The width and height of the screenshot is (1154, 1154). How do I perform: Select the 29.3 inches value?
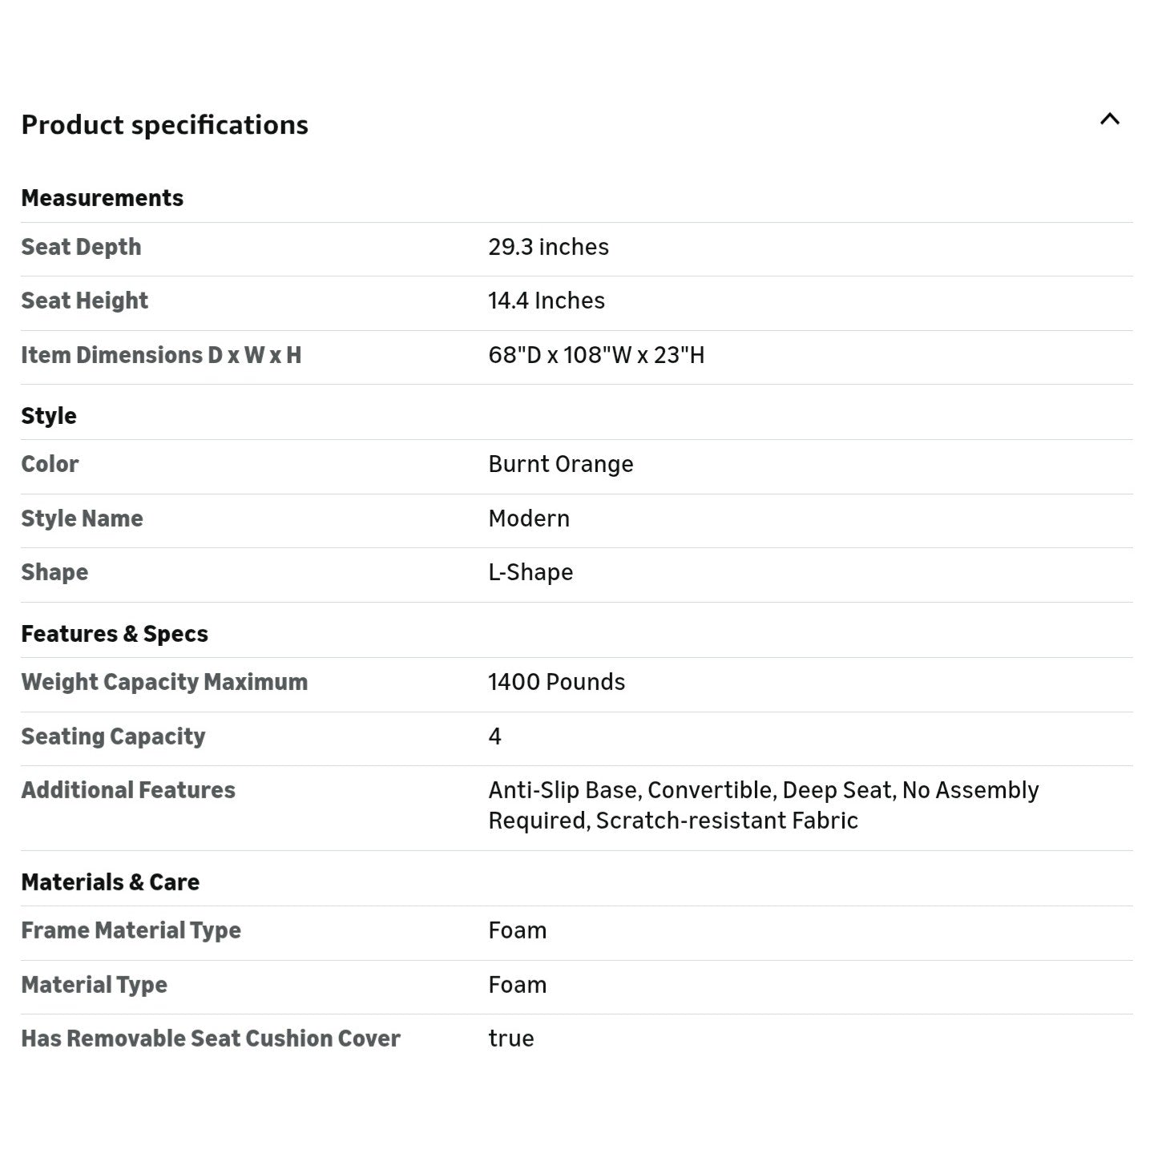[548, 247]
